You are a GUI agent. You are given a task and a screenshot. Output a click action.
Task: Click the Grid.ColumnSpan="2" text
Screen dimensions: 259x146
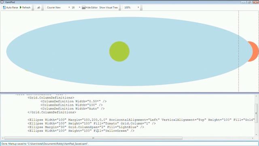click(x=87, y=127)
